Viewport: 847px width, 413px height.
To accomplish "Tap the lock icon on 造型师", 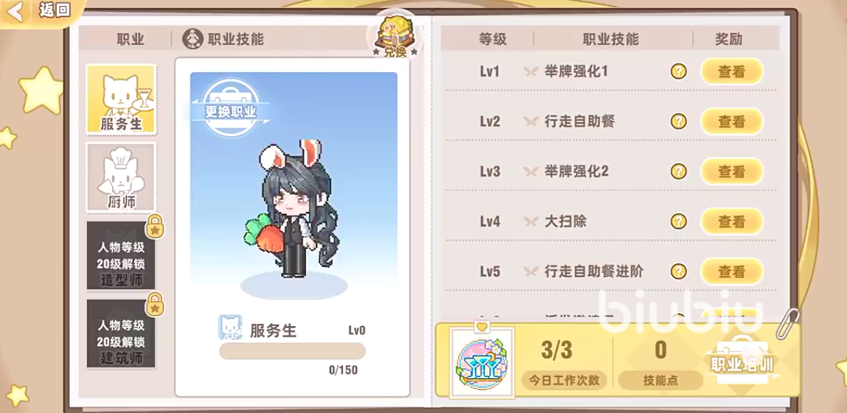I will coord(155,227).
